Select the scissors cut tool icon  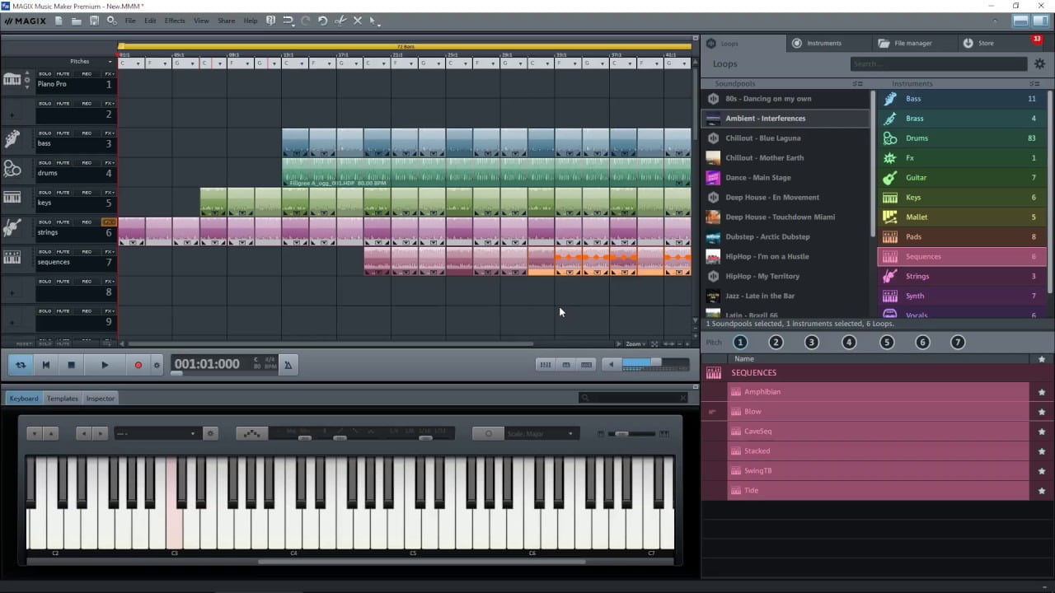[x=340, y=21]
